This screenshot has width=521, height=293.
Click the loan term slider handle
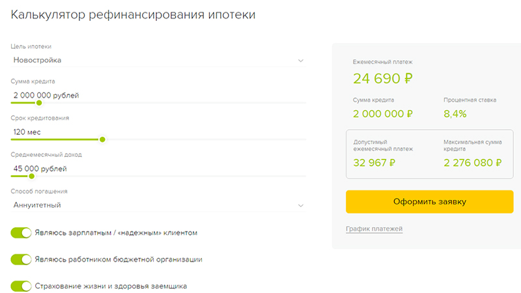point(102,139)
